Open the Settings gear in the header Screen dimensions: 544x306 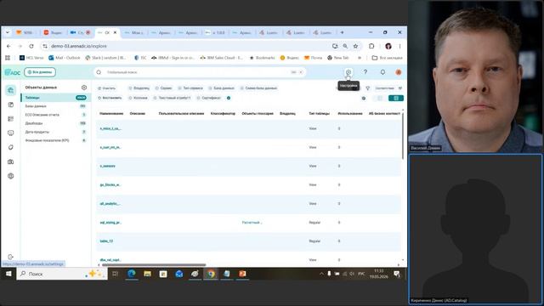coord(348,72)
